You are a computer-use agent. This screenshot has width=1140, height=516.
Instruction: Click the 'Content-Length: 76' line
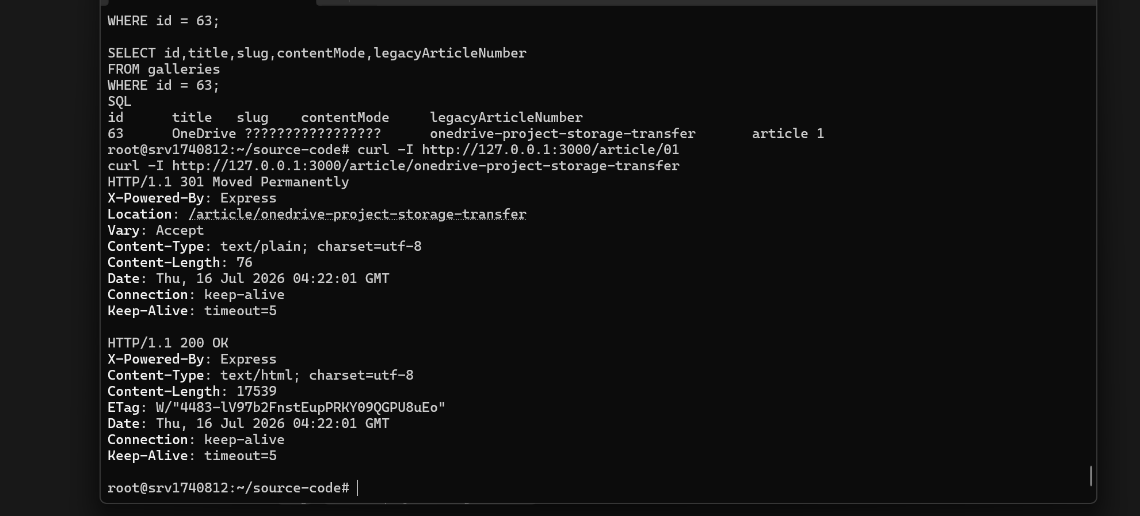(x=180, y=262)
